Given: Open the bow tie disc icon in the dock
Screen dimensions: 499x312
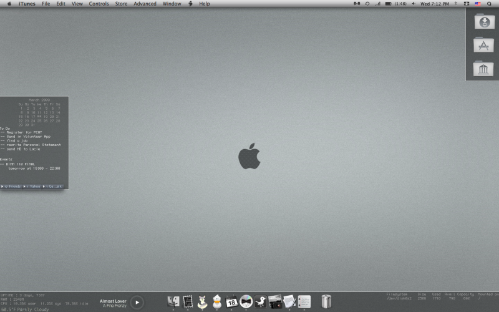Looking at the screenshot, I should tap(246, 301).
